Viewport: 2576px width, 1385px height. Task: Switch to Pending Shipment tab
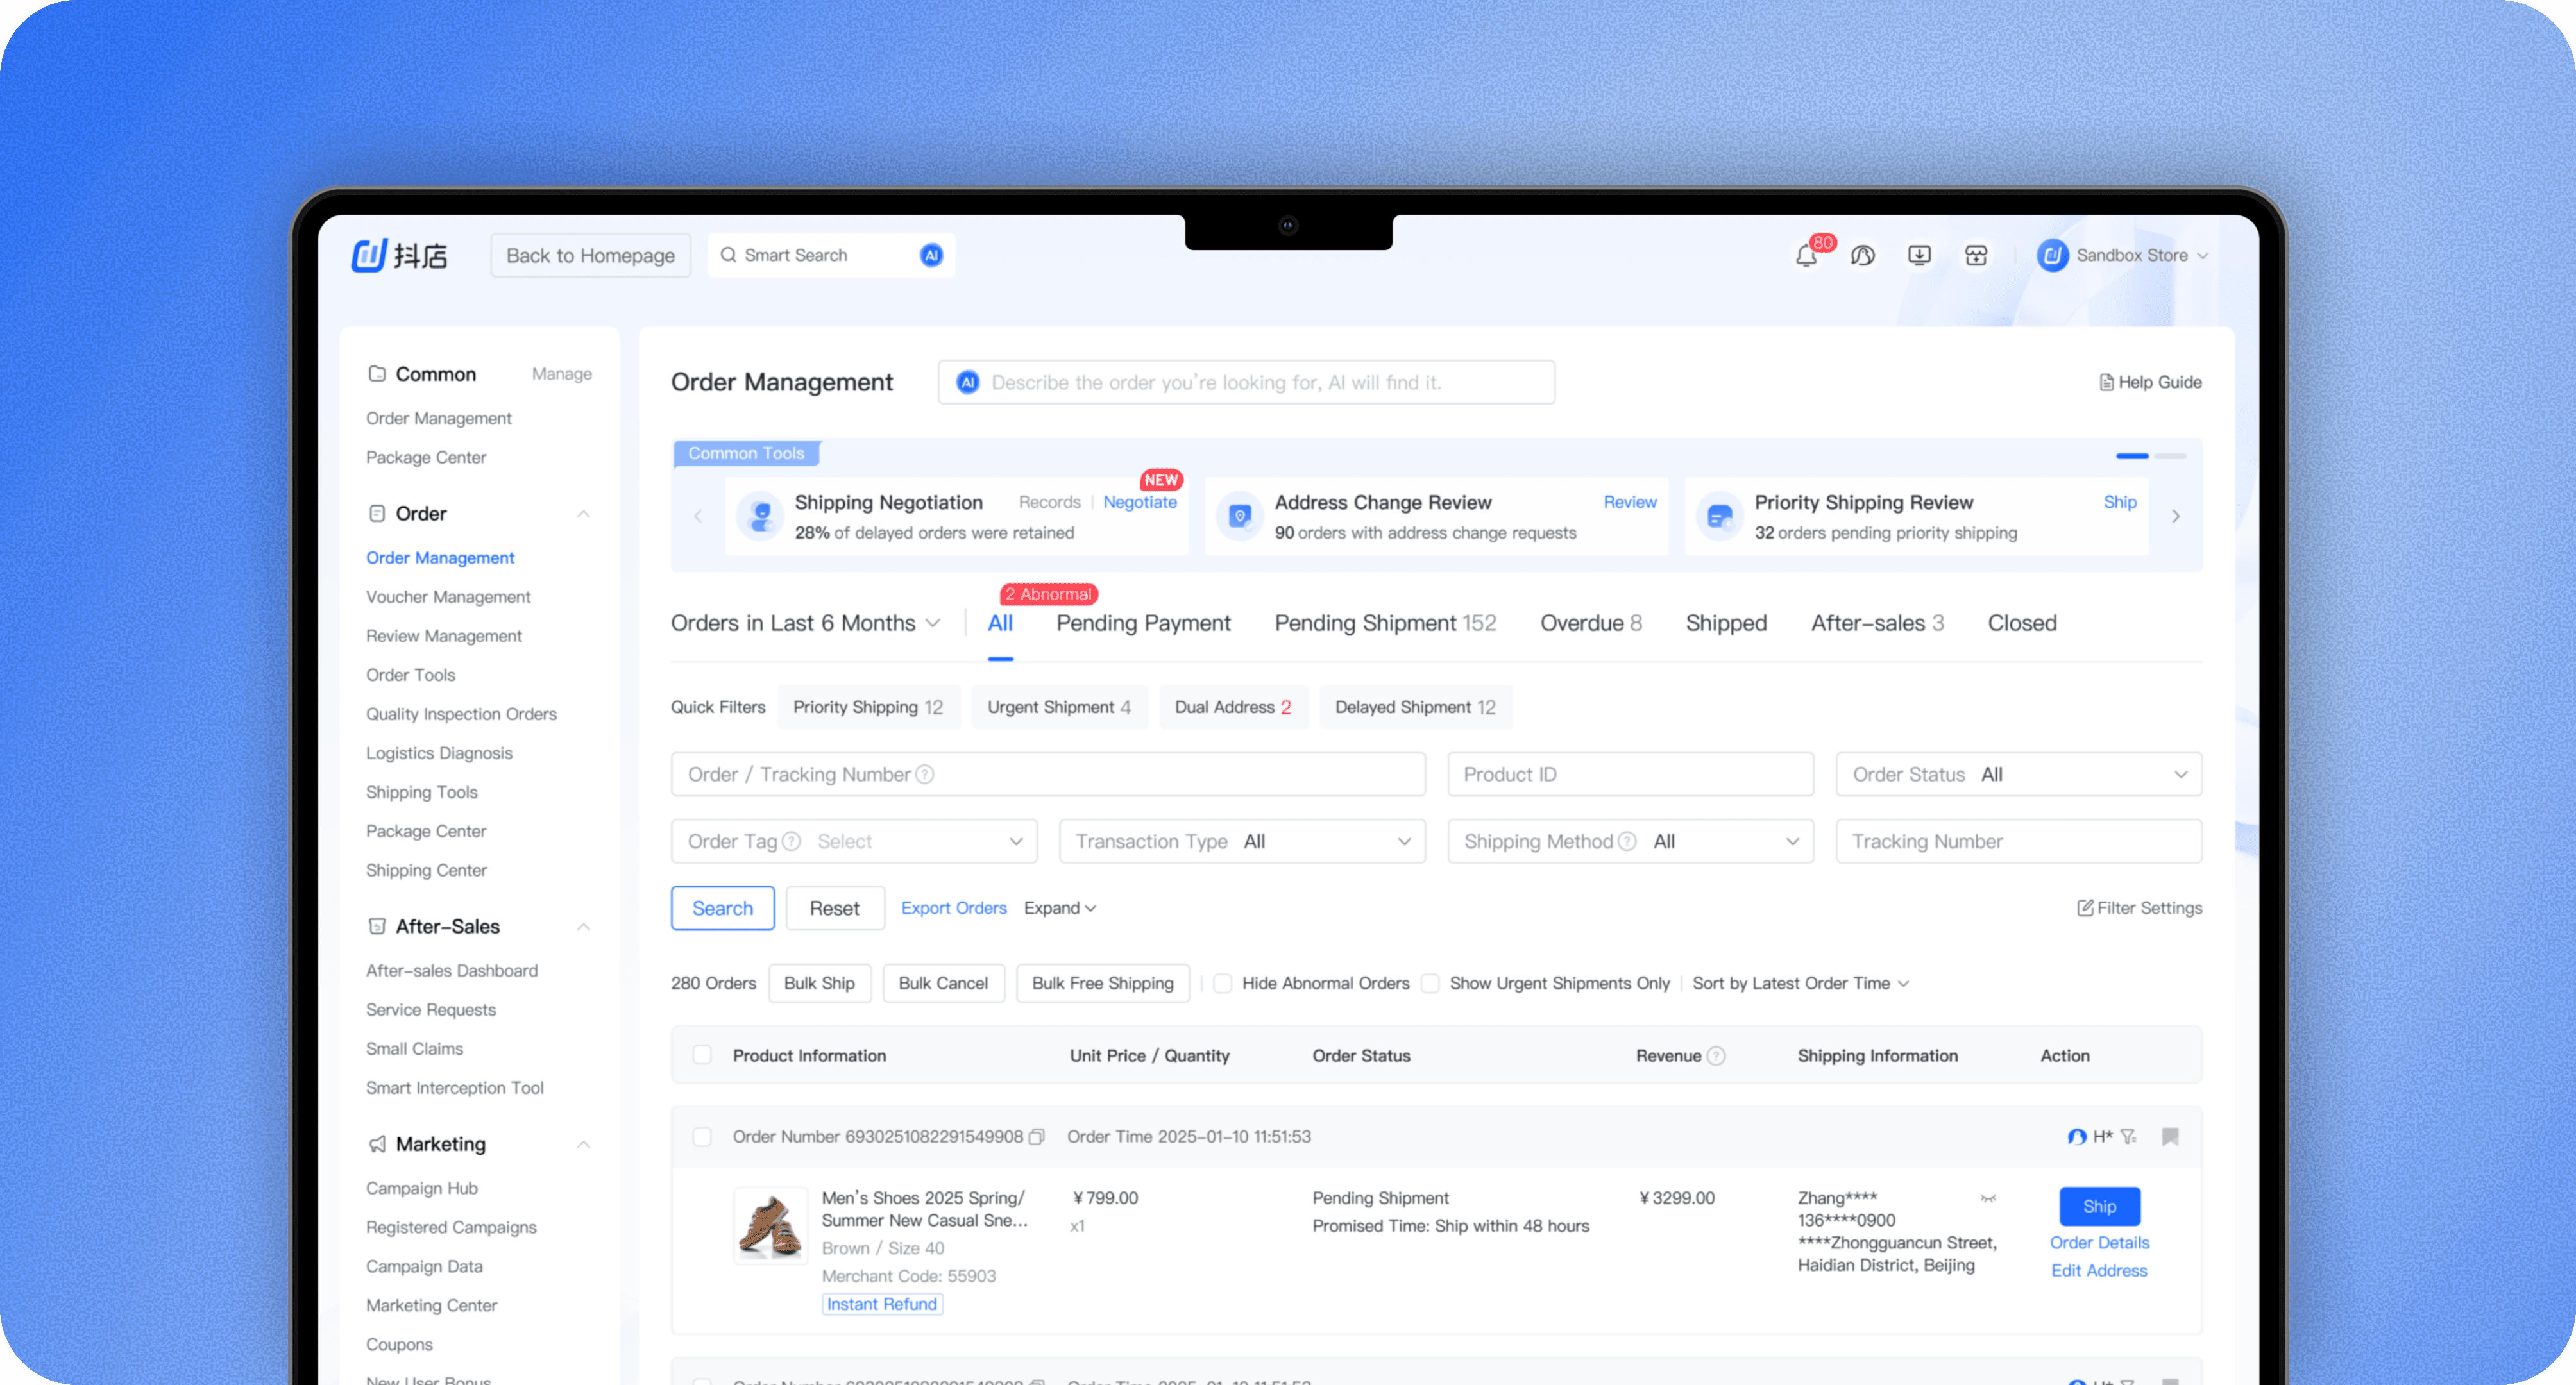[1384, 624]
